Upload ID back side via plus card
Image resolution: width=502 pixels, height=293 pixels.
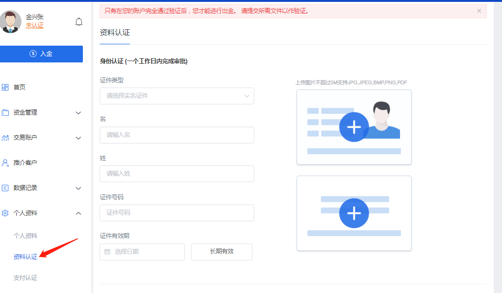pos(354,213)
